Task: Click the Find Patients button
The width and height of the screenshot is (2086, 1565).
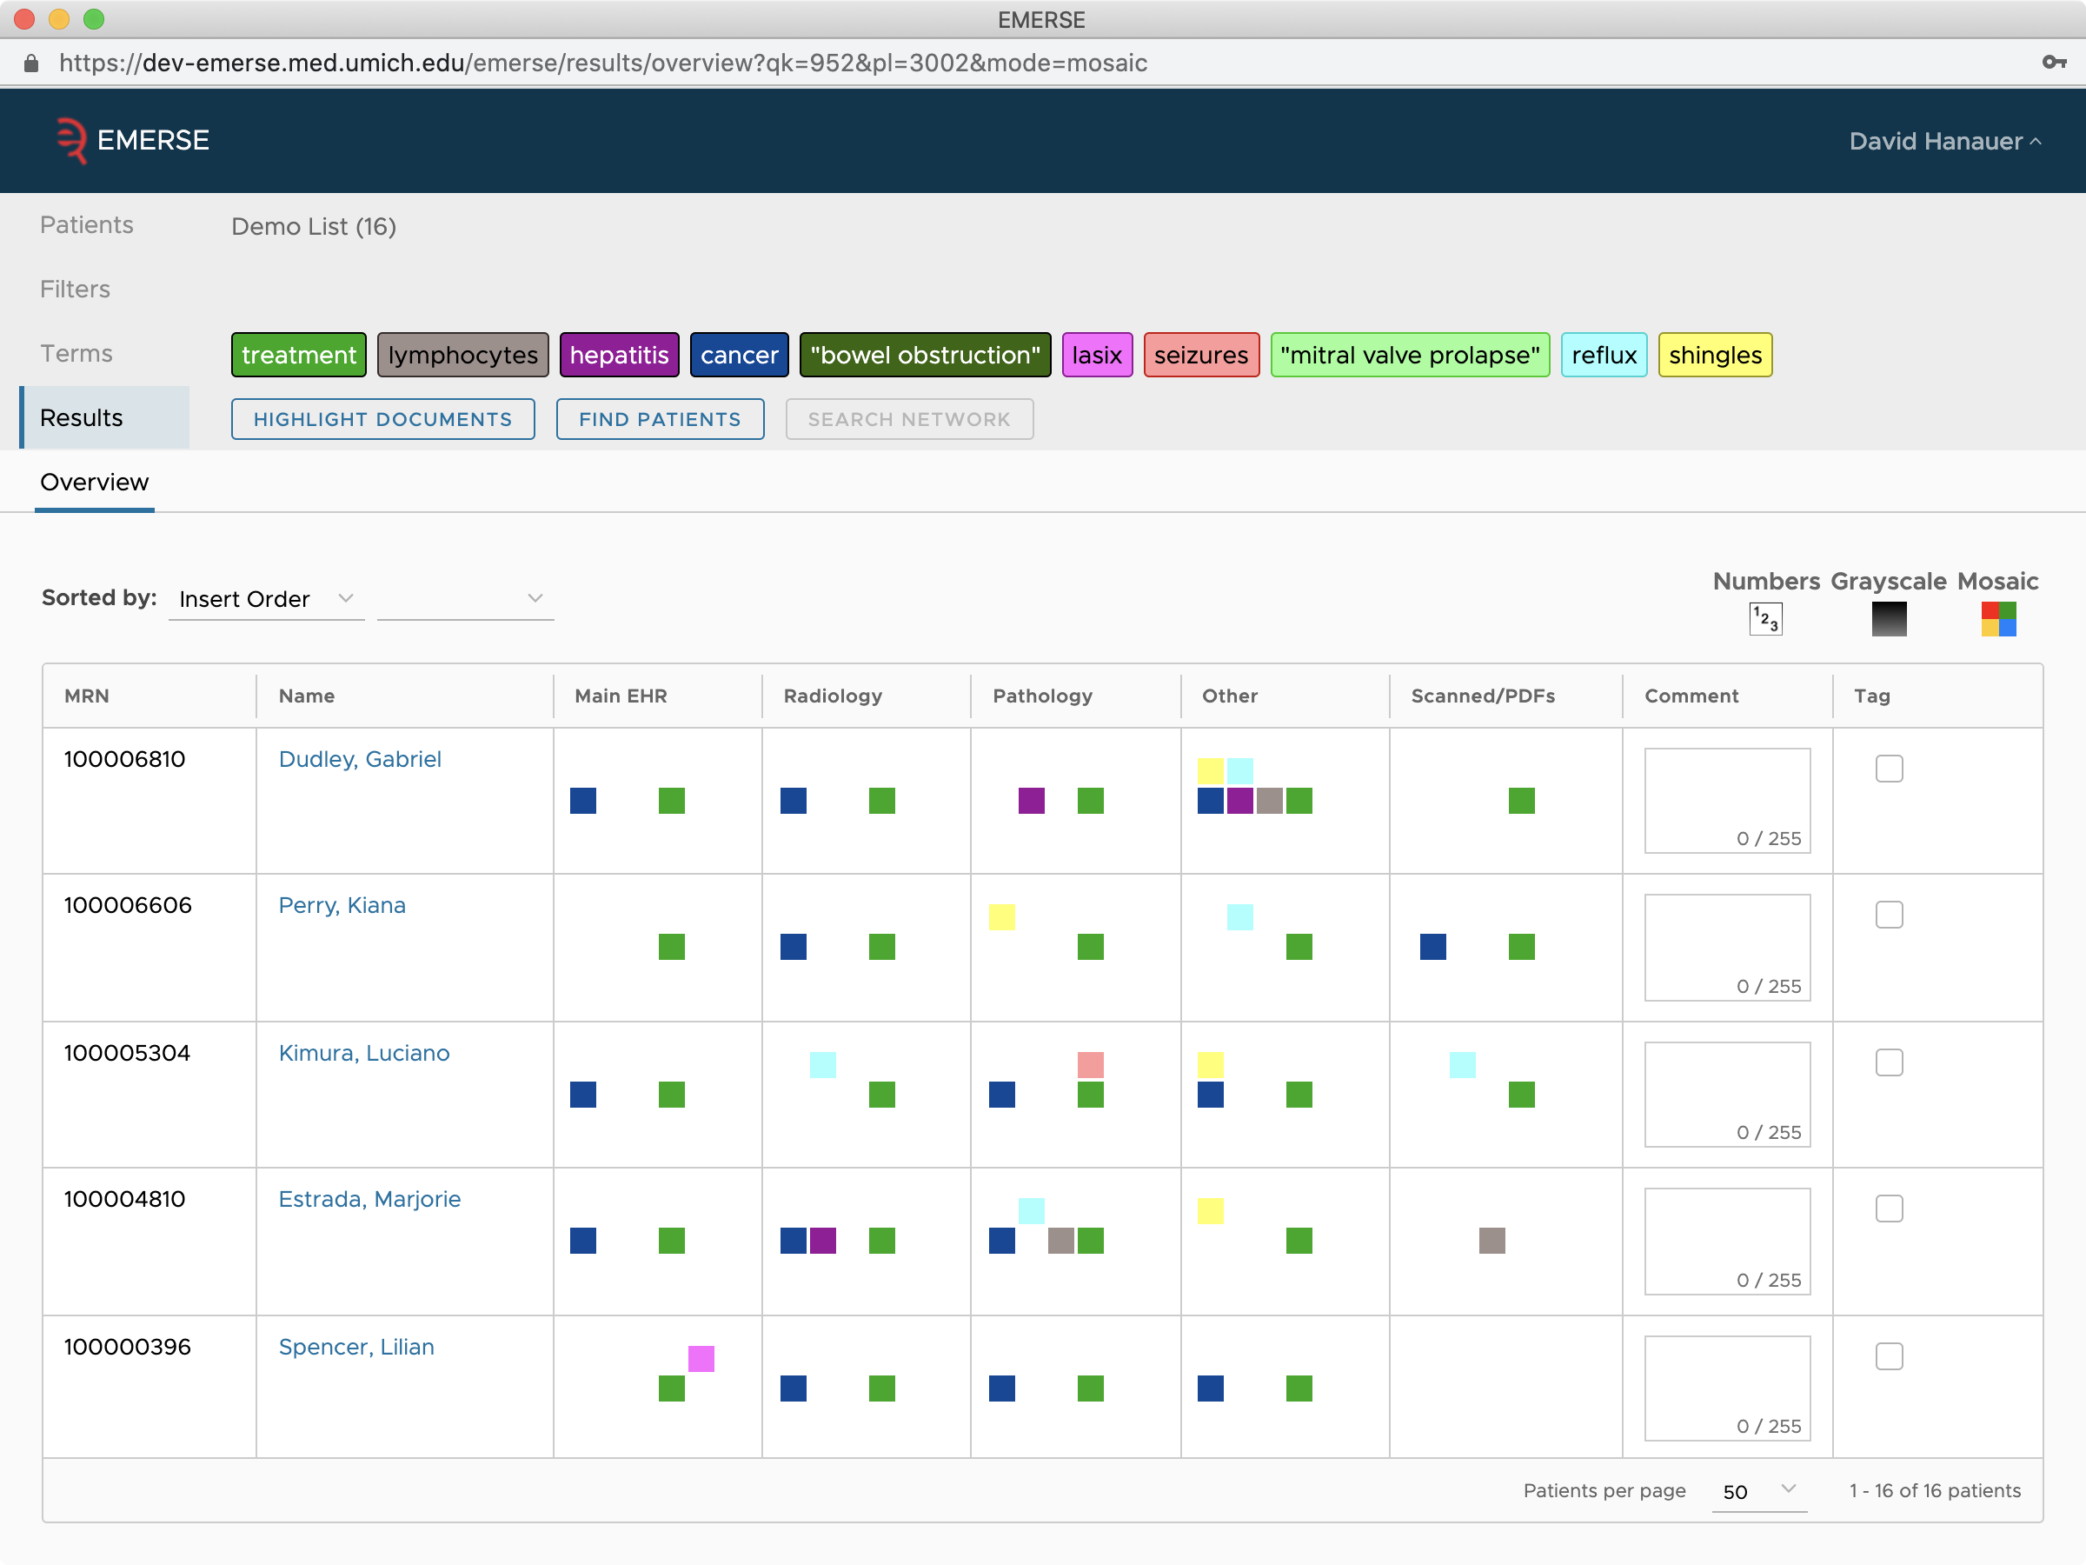Action: tap(660, 419)
